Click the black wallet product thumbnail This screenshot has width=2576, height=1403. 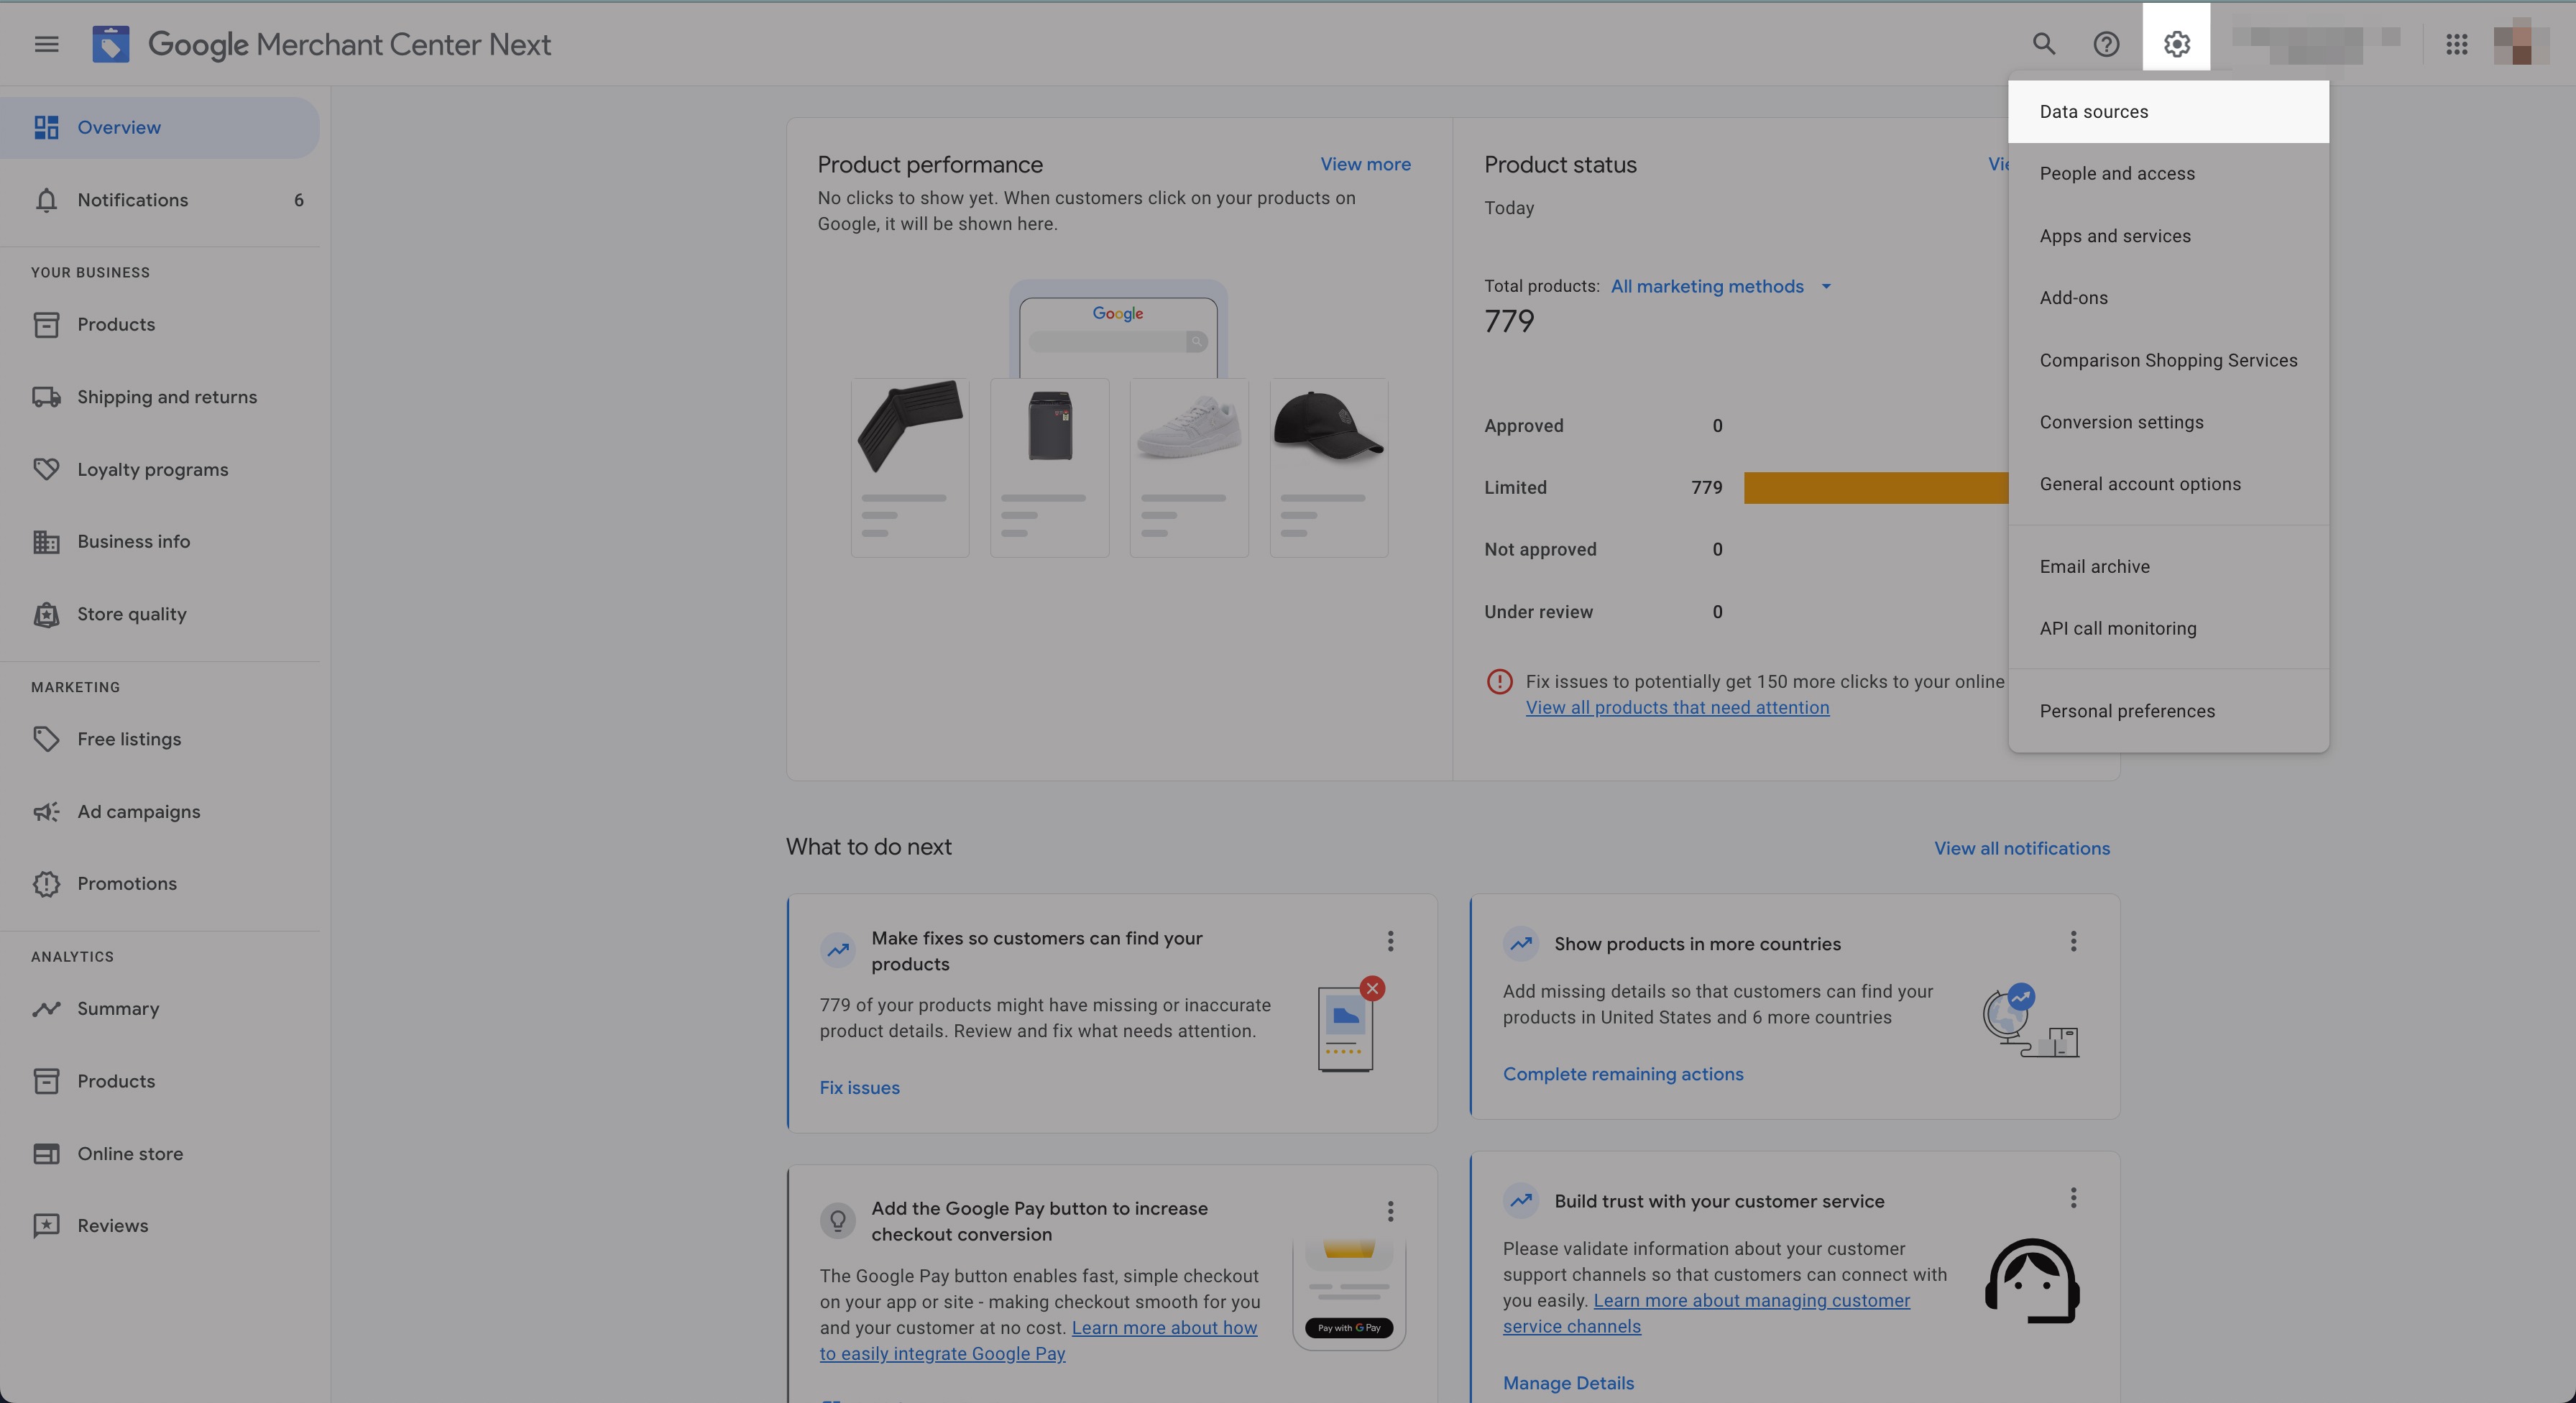pos(910,468)
